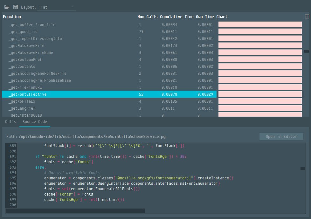Select the Source Code tab
The height and width of the screenshot is (219, 311).
click(x=35, y=121)
